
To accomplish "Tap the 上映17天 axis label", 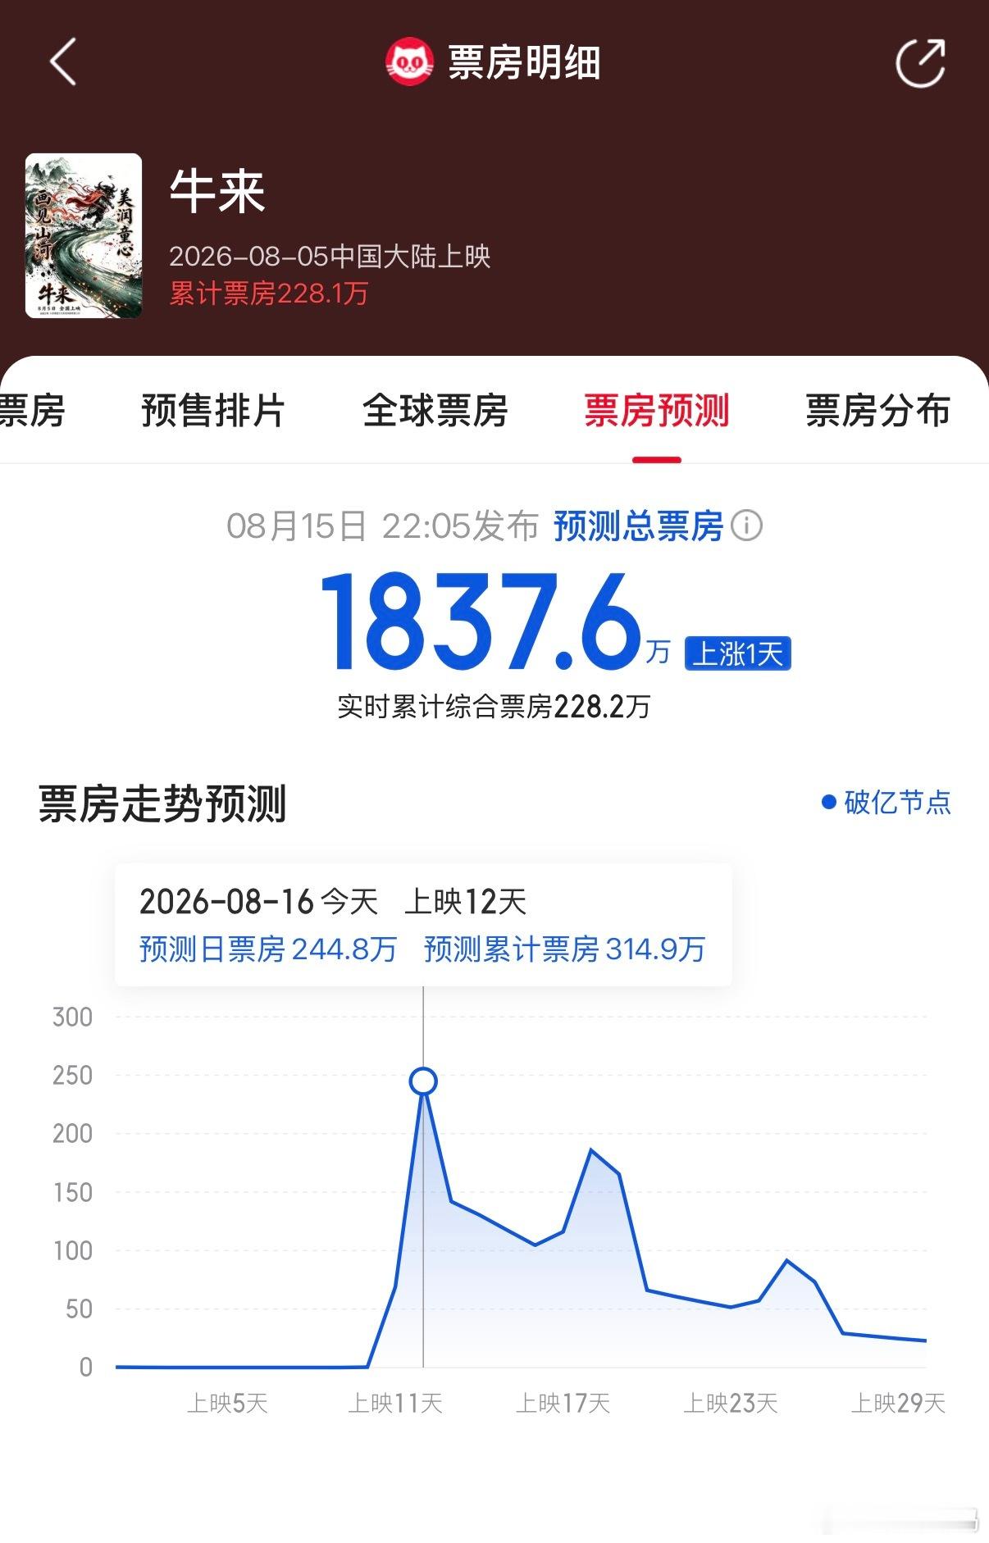I will click(563, 1404).
